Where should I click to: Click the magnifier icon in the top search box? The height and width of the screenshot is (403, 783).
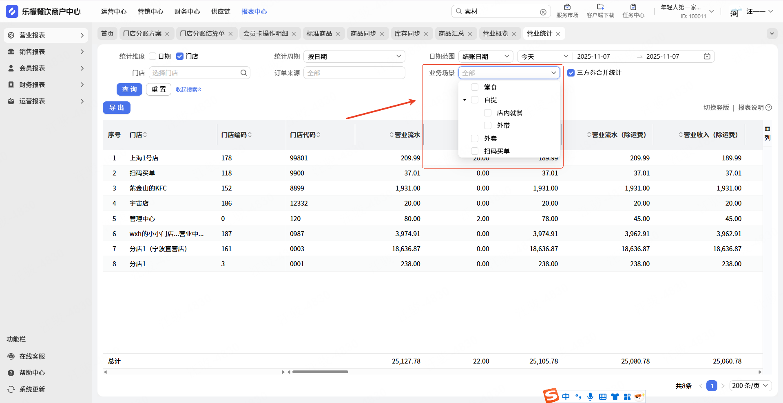(459, 11)
